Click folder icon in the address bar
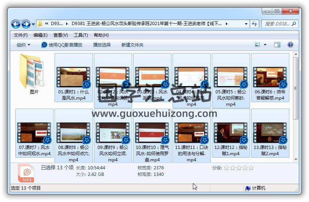Screen dimensions: 309x202 40,24
